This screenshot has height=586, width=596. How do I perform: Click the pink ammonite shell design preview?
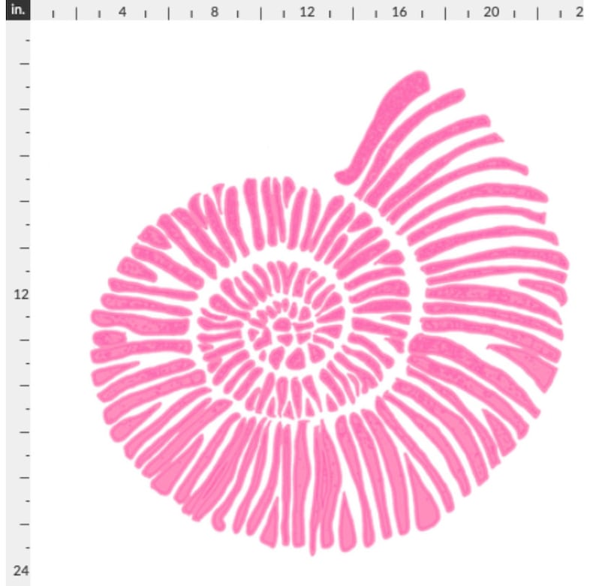point(330,313)
